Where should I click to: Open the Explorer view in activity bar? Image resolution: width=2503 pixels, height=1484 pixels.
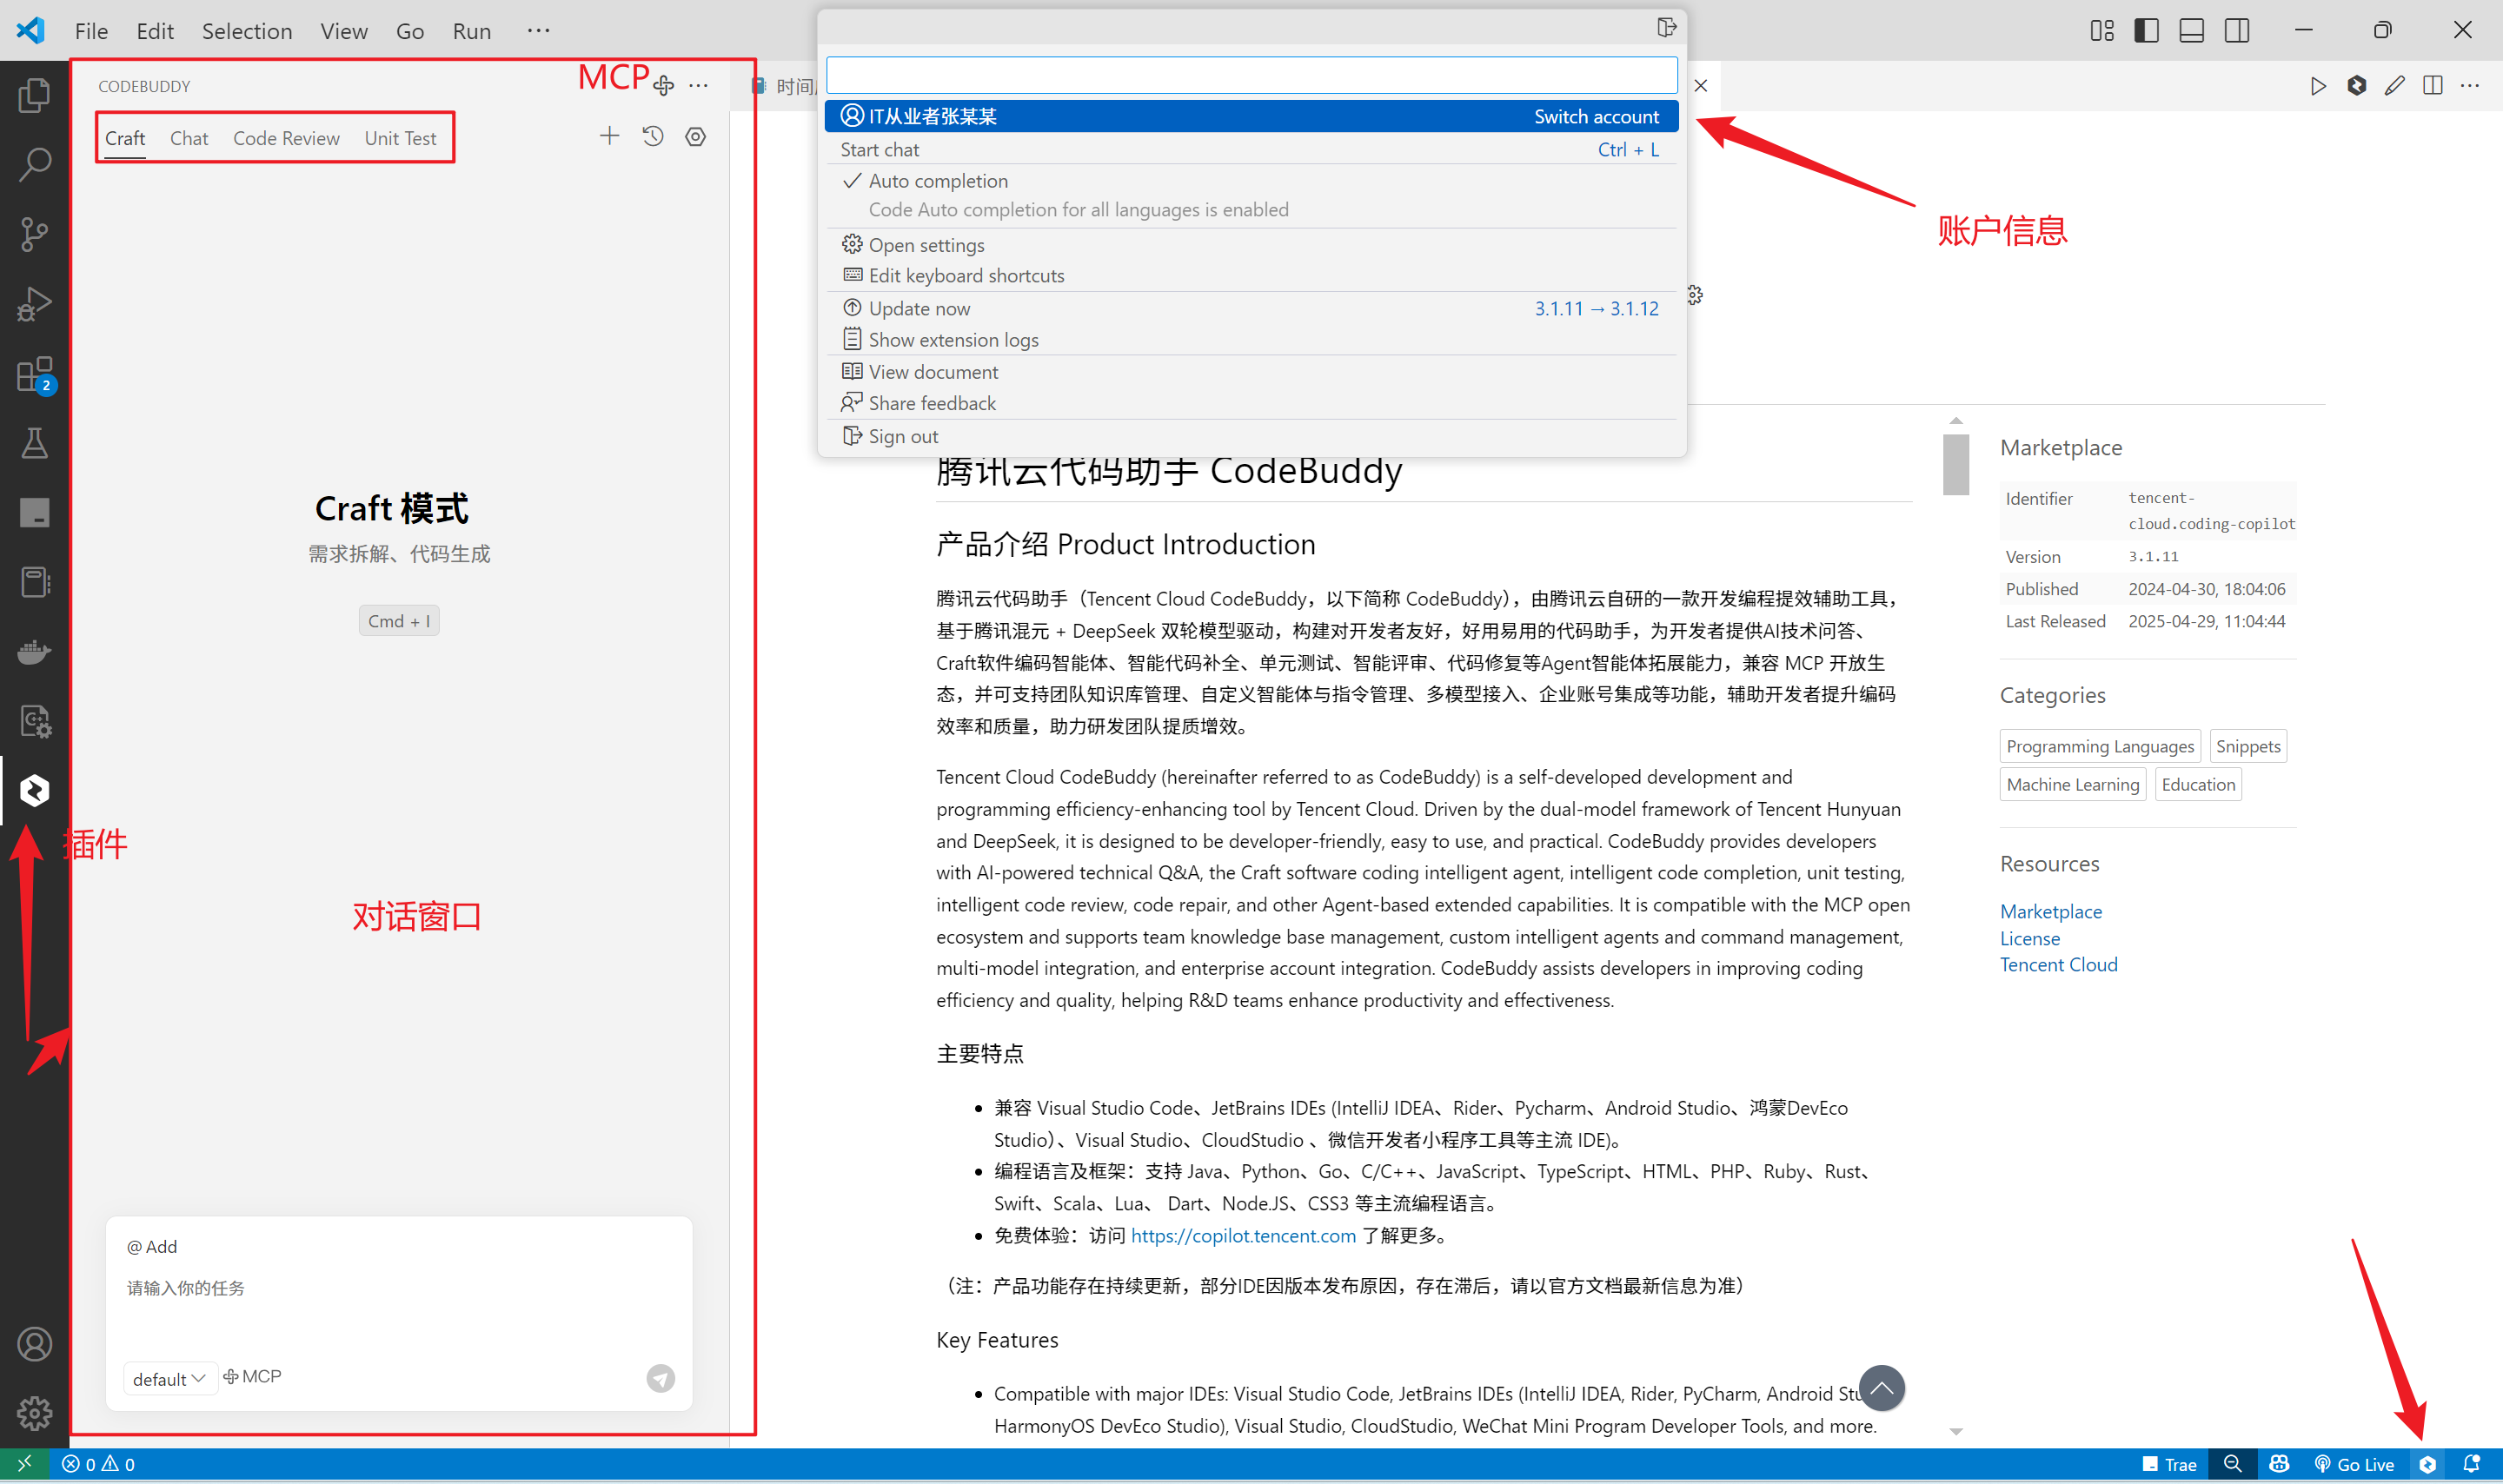(34, 95)
